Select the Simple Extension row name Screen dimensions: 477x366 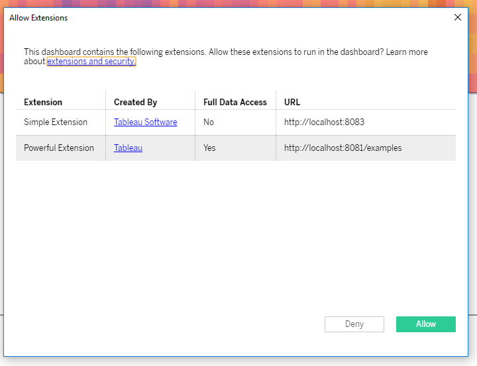click(56, 122)
